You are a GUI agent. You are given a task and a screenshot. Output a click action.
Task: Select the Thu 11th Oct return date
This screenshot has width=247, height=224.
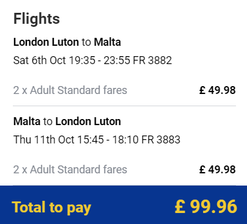coord(44,140)
